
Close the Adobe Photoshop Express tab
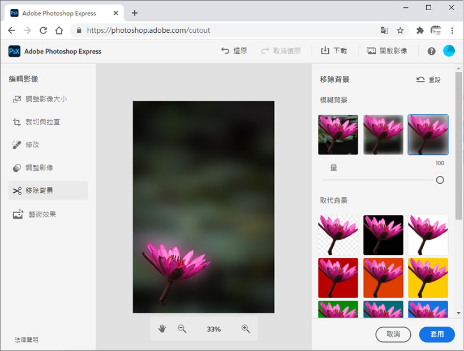[x=115, y=13]
